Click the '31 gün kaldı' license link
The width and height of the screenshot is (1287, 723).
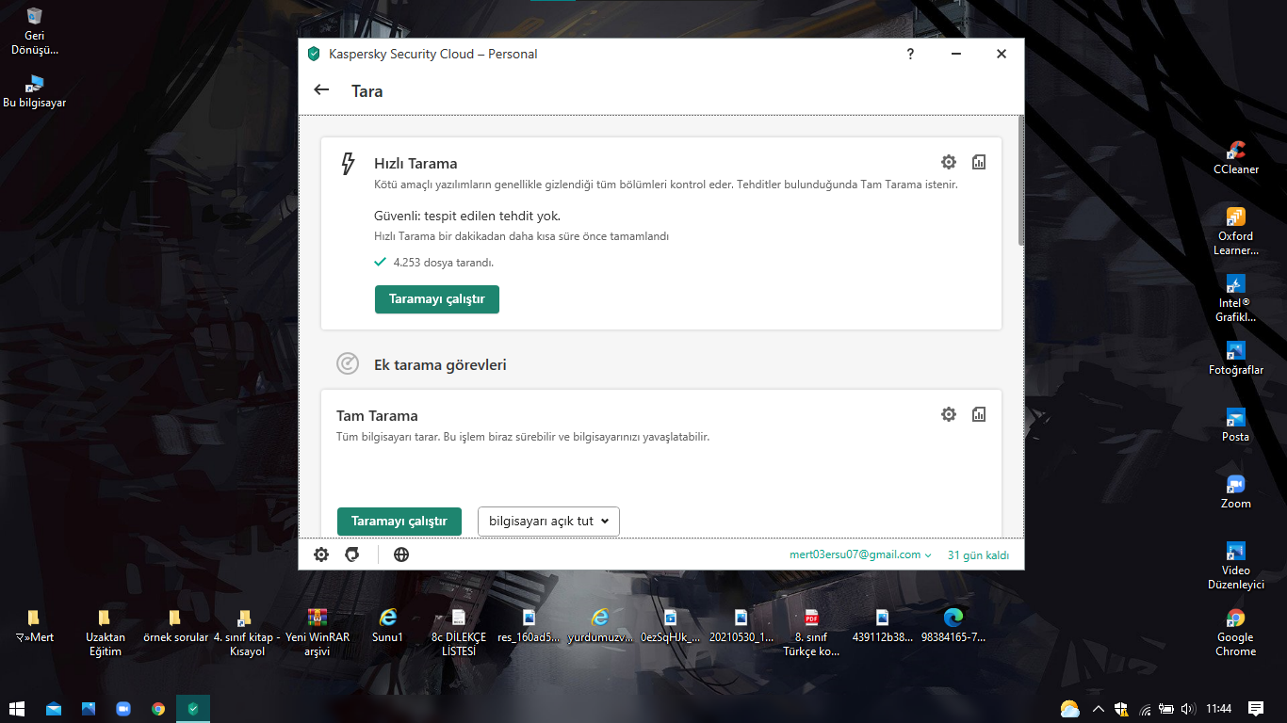pyautogui.click(x=978, y=555)
